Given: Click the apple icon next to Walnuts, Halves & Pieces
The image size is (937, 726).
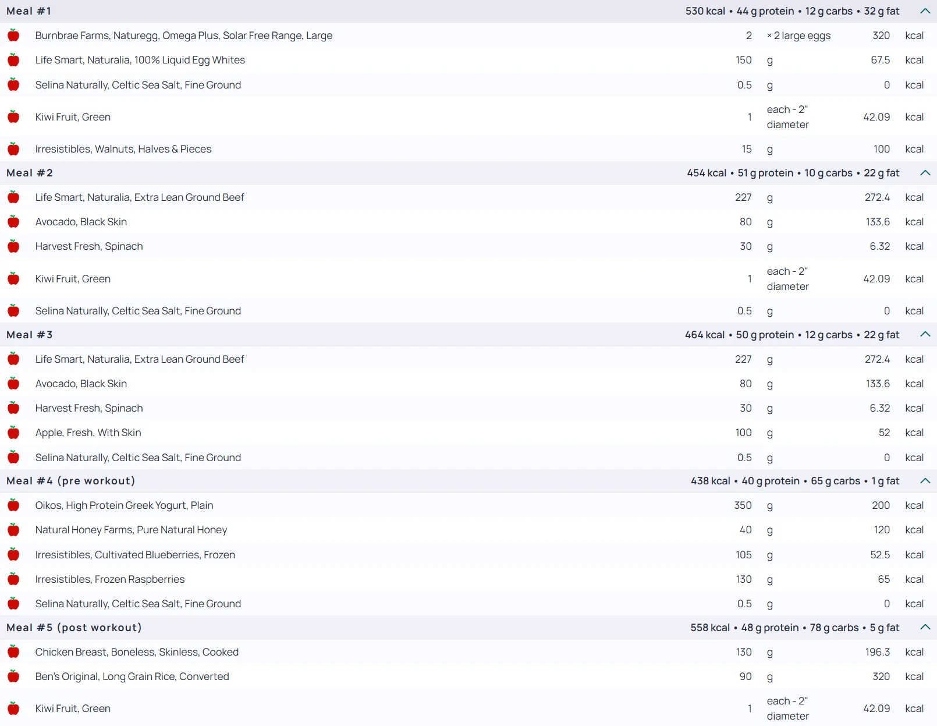Looking at the screenshot, I should 13,149.
